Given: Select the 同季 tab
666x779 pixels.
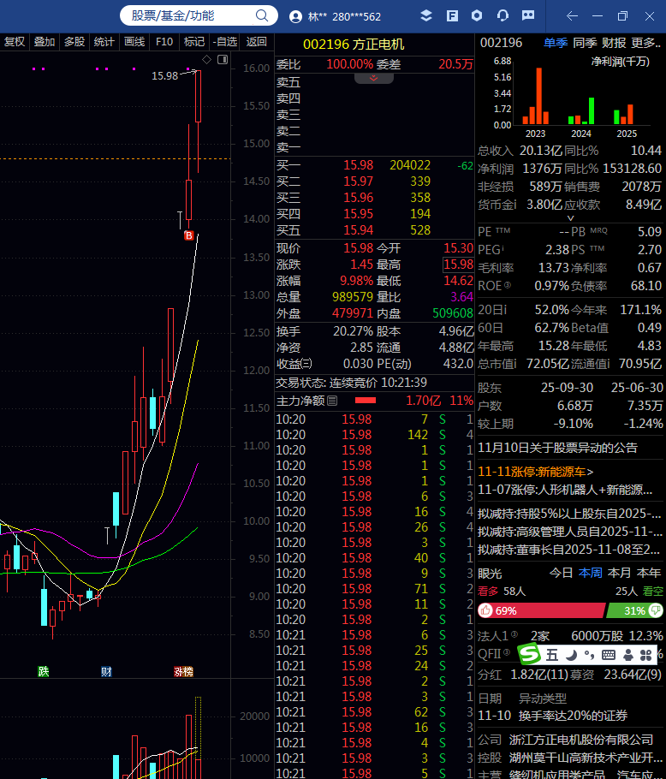Looking at the screenshot, I should coord(585,43).
